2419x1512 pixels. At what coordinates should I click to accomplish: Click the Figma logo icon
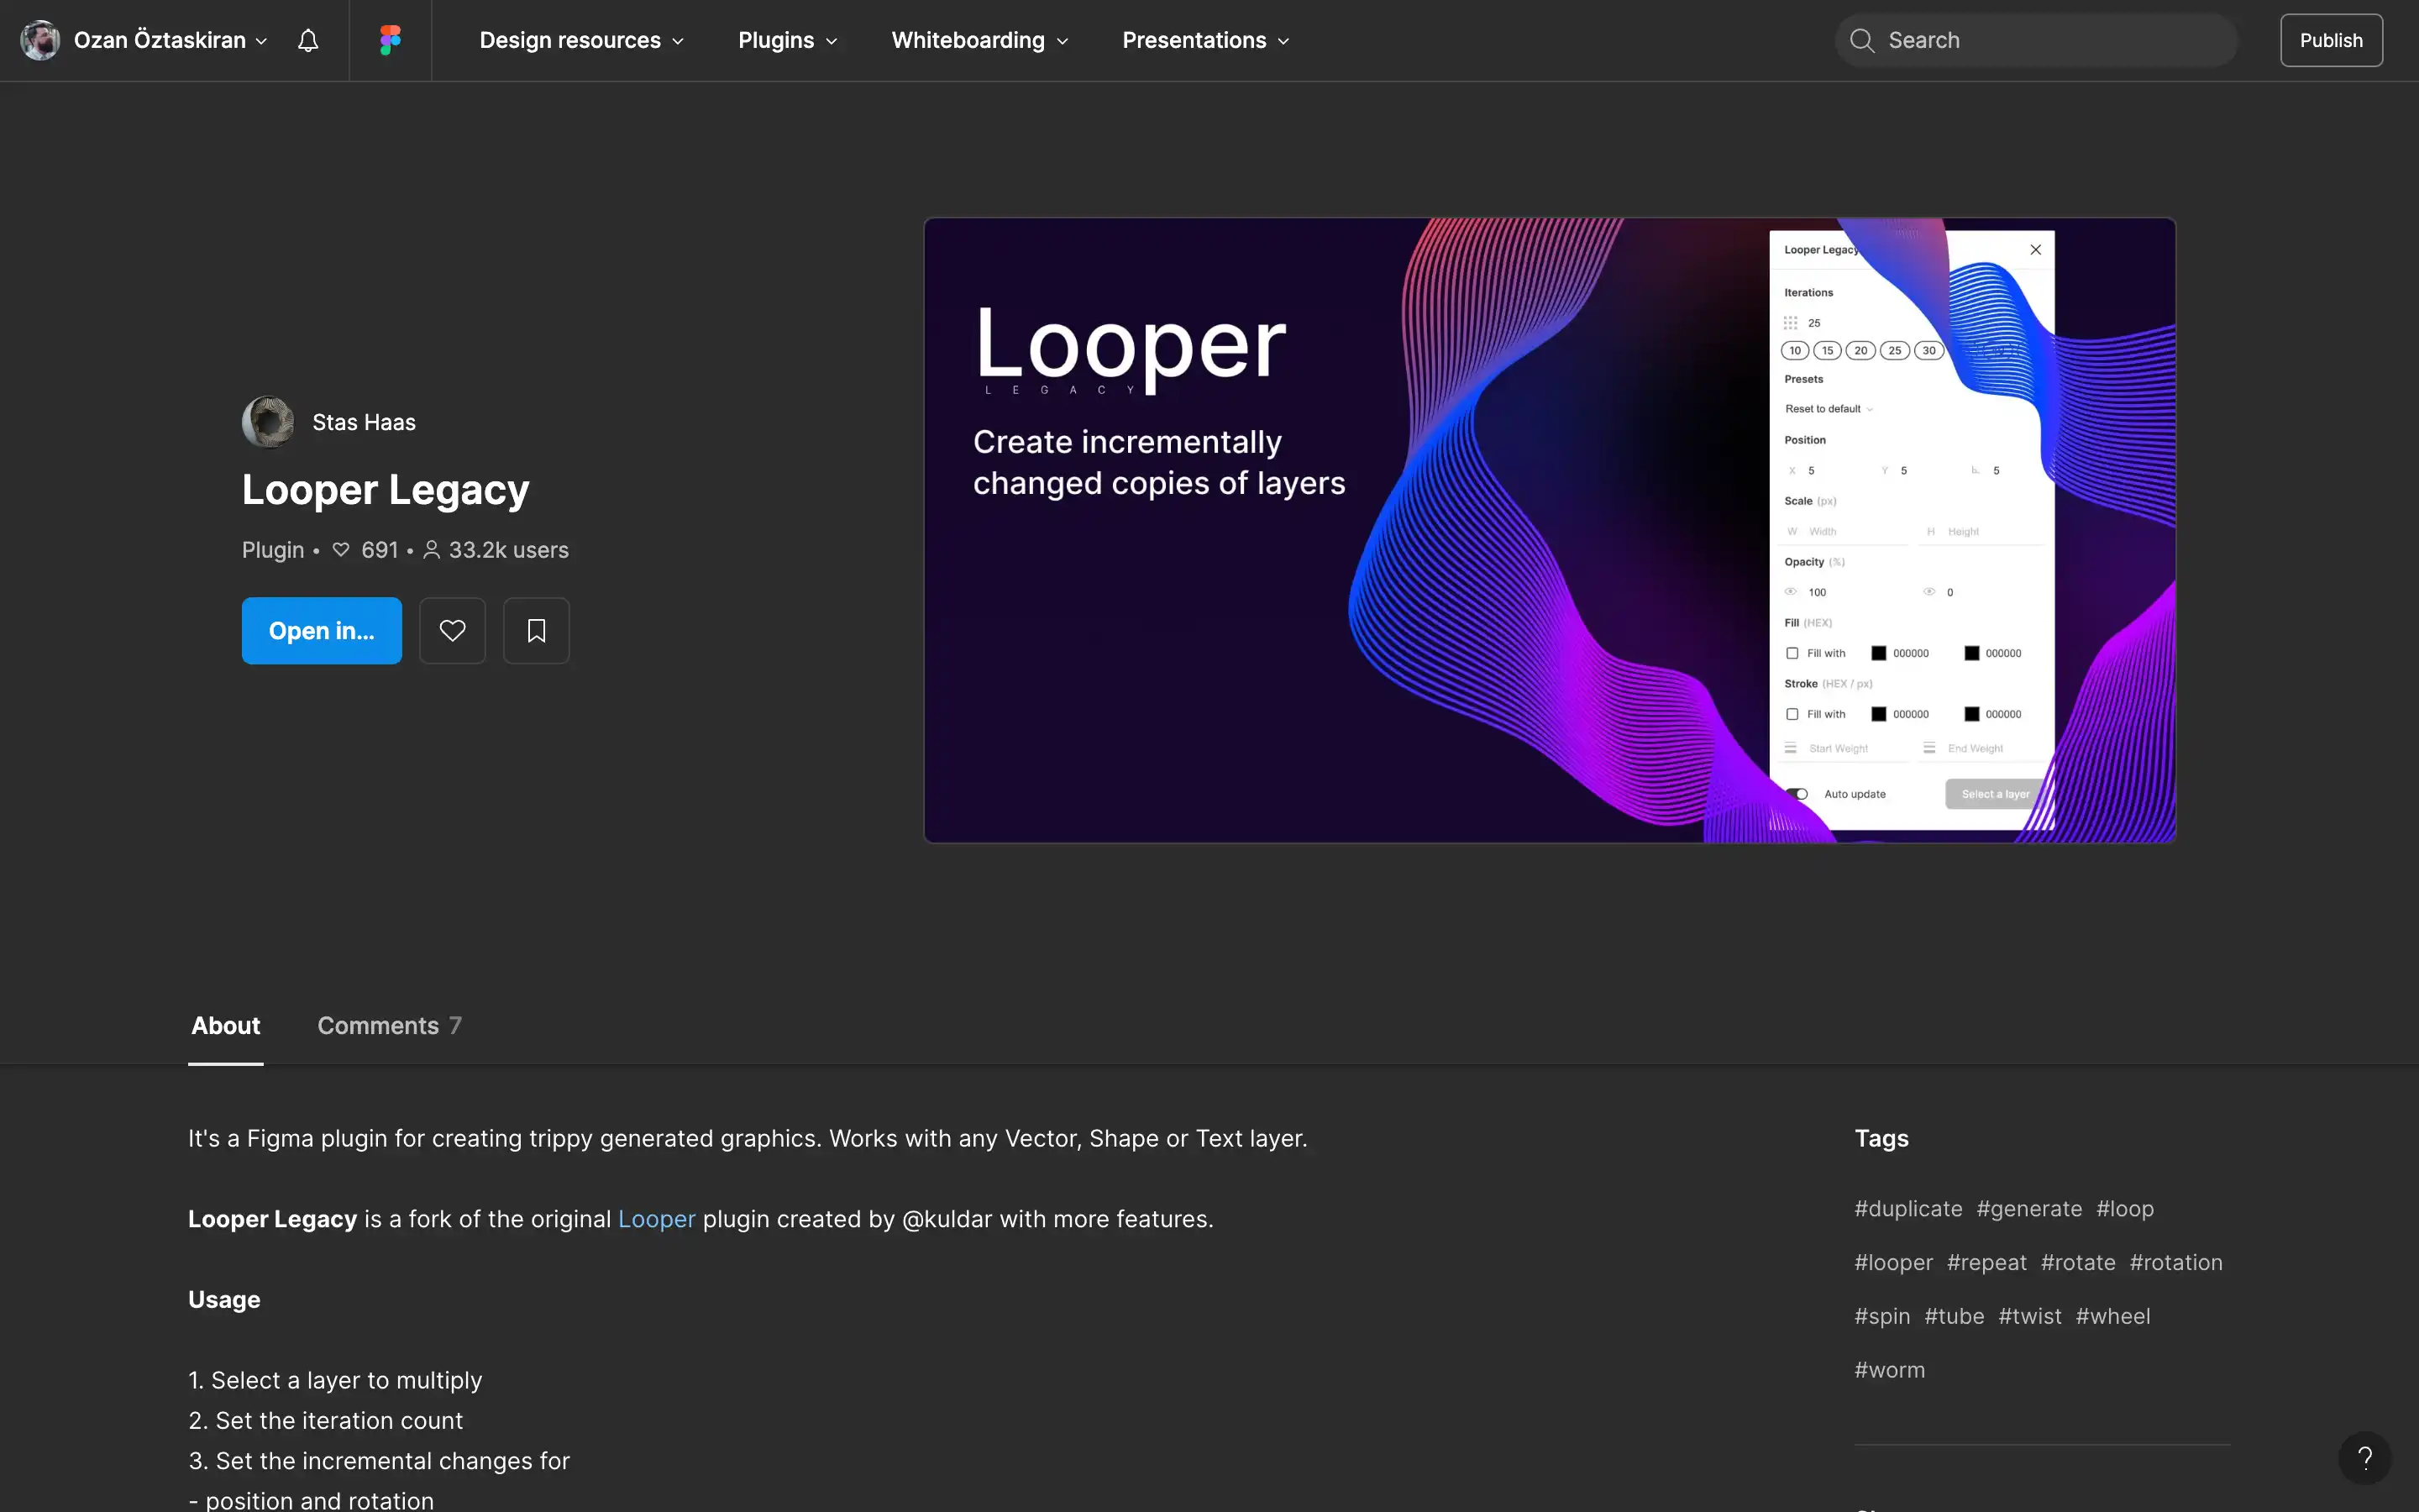[x=390, y=40]
